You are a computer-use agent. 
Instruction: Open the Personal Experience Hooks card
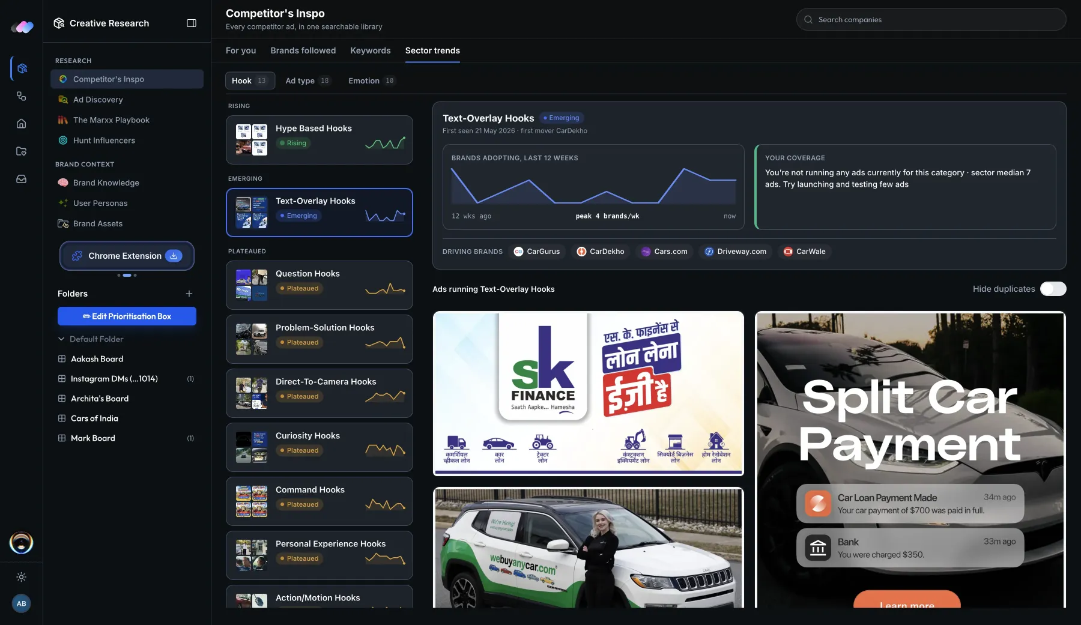pos(319,555)
